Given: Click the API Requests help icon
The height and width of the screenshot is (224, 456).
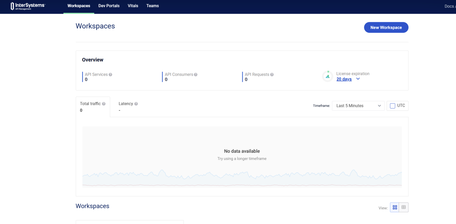Looking at the screenshot, I should point(272,75).
